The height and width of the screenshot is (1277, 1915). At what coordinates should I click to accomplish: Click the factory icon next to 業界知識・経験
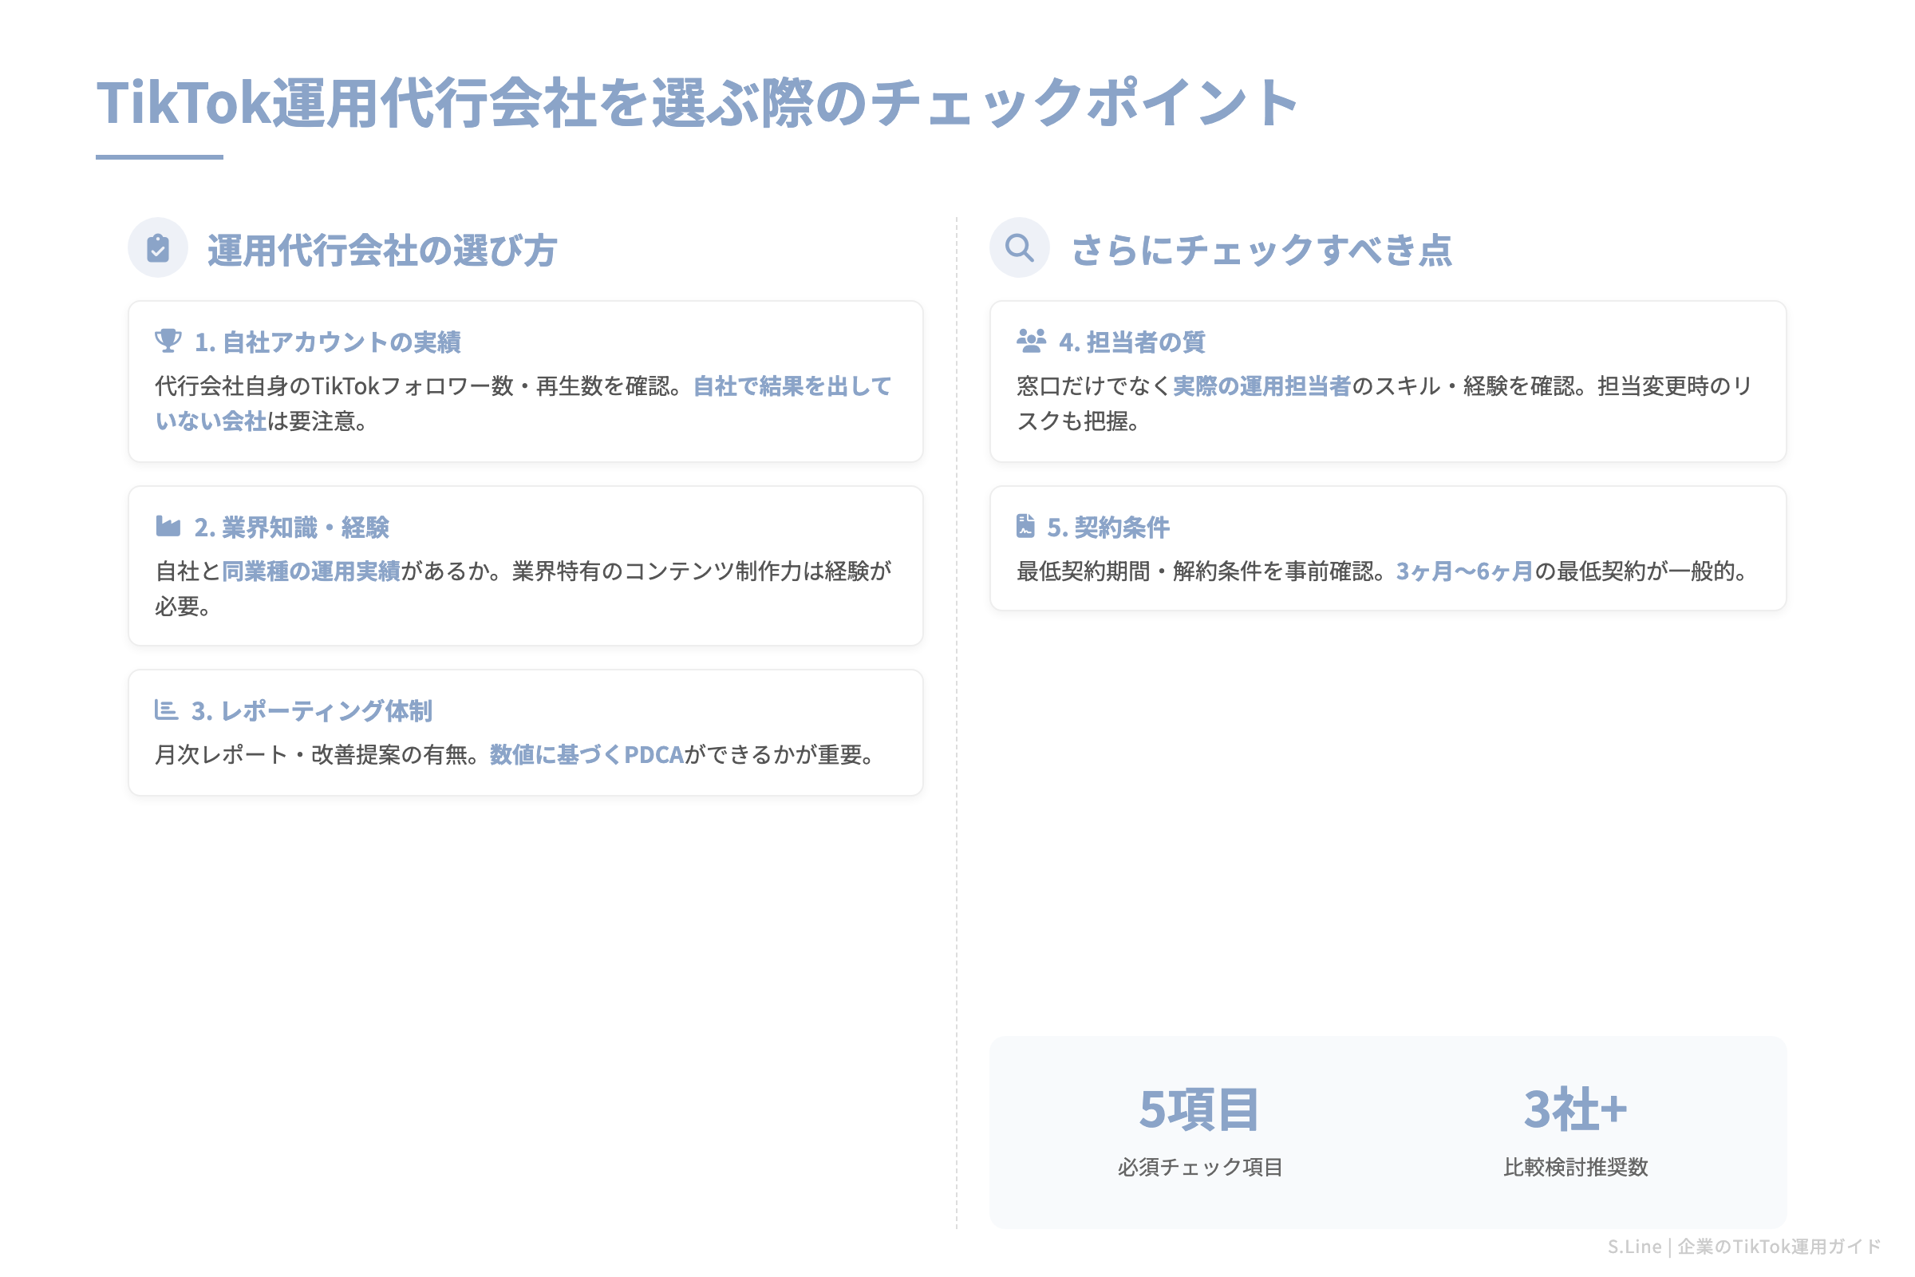click(168, 528)
